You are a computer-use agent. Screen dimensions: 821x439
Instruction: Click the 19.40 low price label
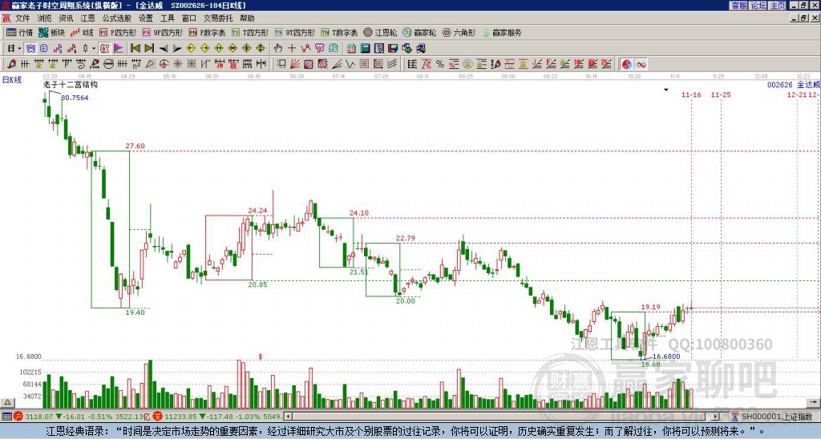[135, 312]
